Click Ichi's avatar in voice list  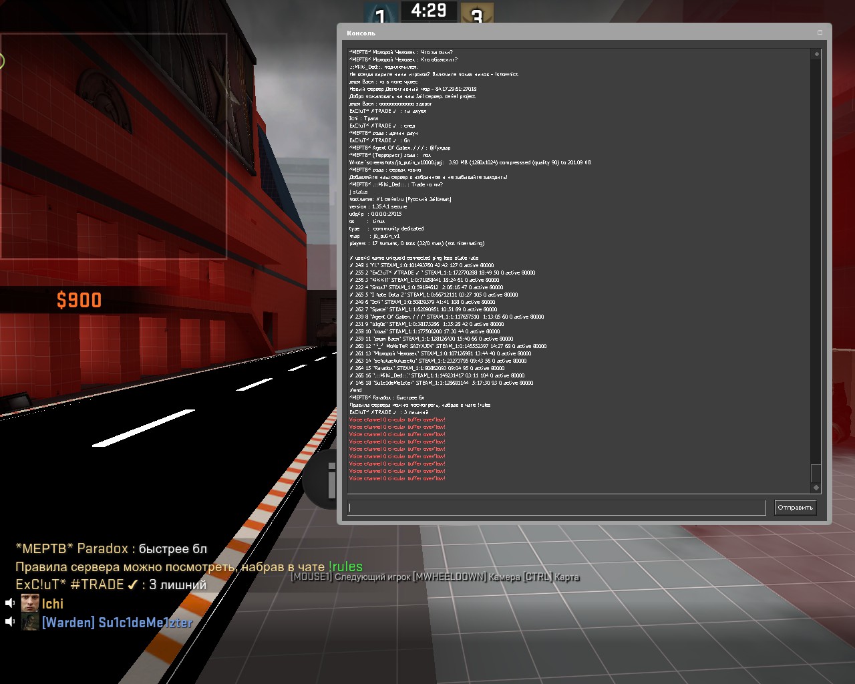[x=30, y=603]
